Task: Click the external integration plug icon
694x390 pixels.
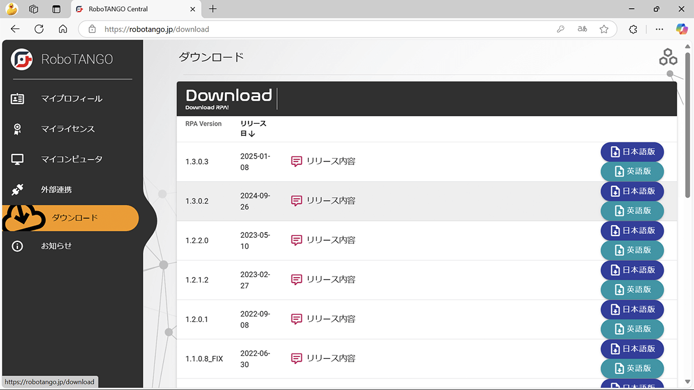Action: coord(17,189)
